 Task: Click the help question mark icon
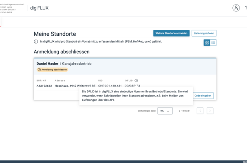245,8
